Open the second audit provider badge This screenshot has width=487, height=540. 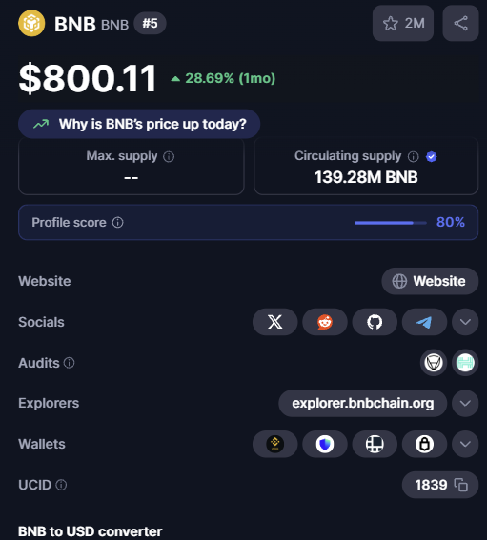[x=465, y=363]
